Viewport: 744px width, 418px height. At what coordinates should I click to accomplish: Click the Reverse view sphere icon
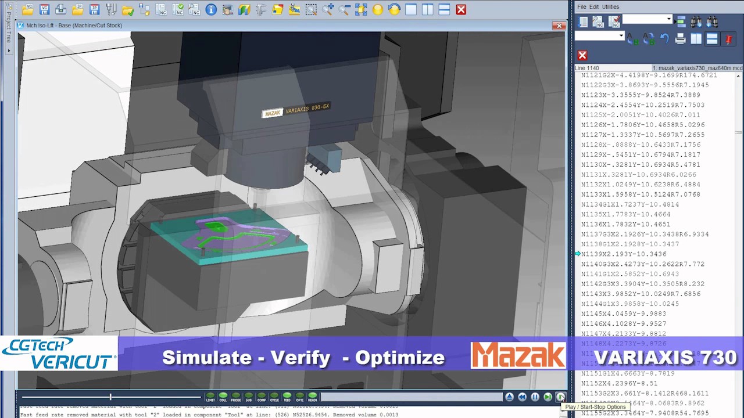[394, 9]
